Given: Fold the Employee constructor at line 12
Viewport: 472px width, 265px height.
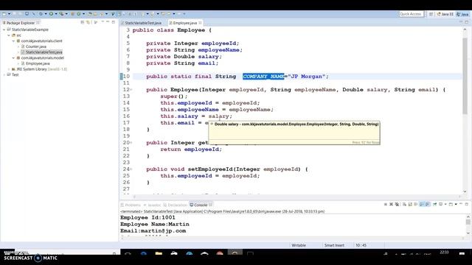Looking at the screenshot, I should click(x=131, y=90).
